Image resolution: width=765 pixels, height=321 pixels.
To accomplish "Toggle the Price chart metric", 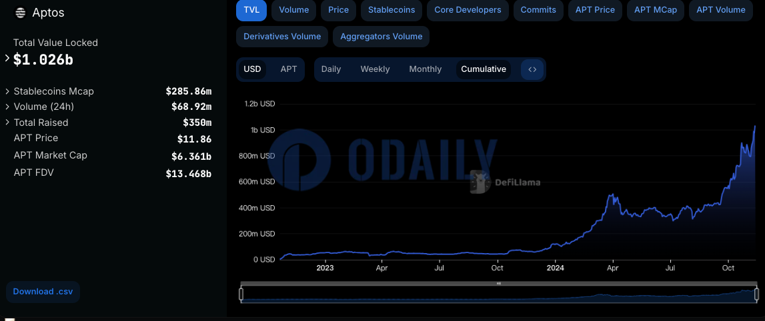I will coord(339,10).
